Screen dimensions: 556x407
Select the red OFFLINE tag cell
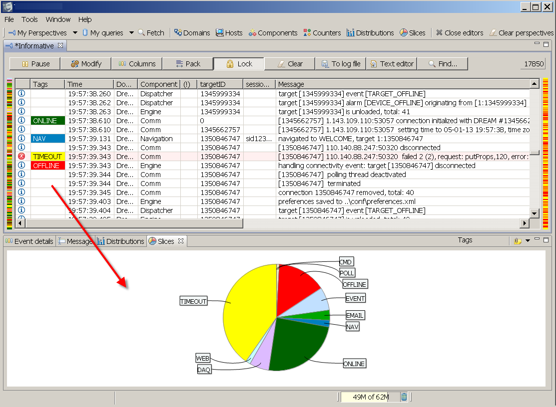(48, 166)
